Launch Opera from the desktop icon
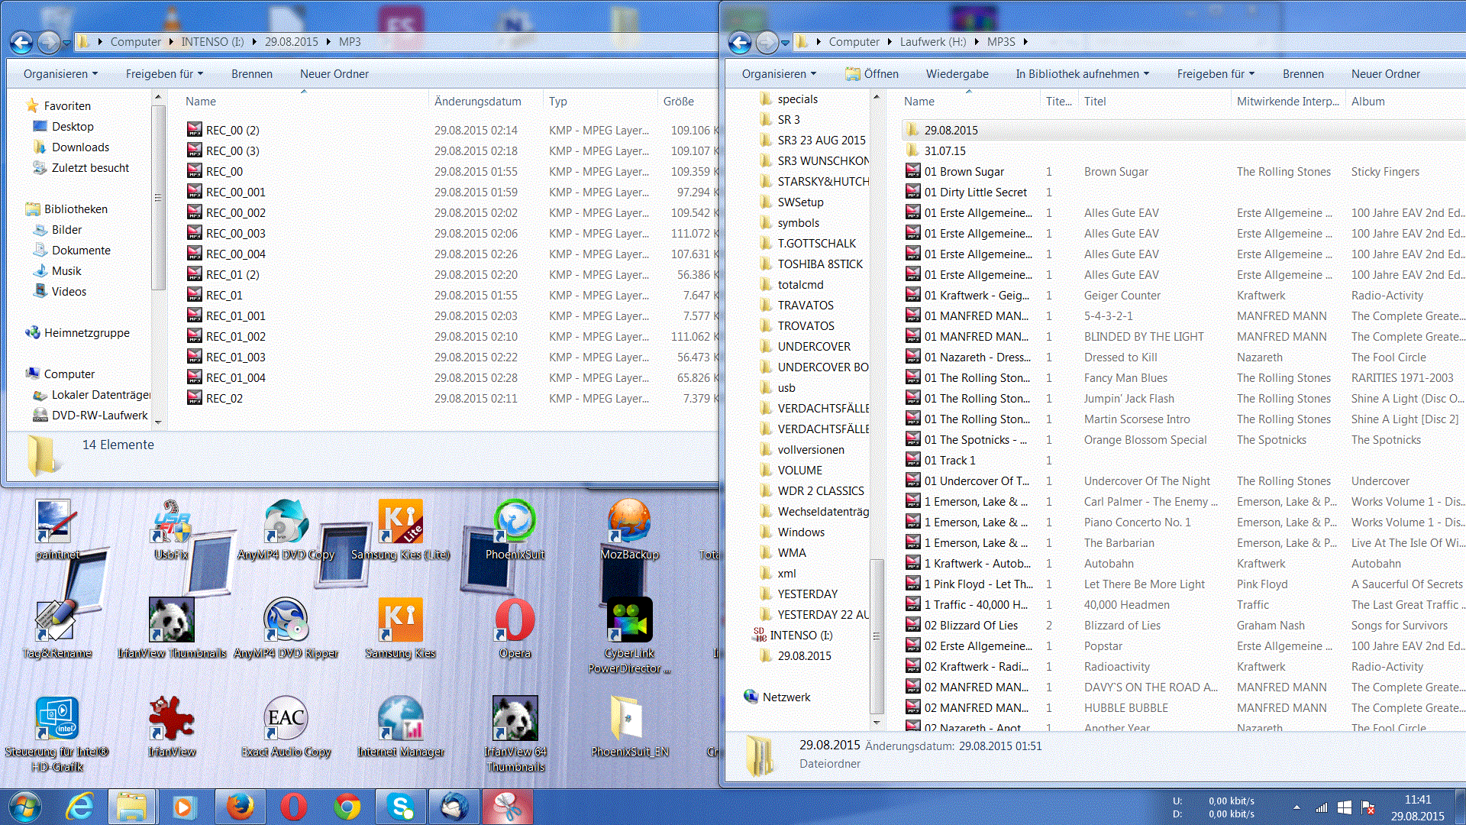 tap(515, 628)
